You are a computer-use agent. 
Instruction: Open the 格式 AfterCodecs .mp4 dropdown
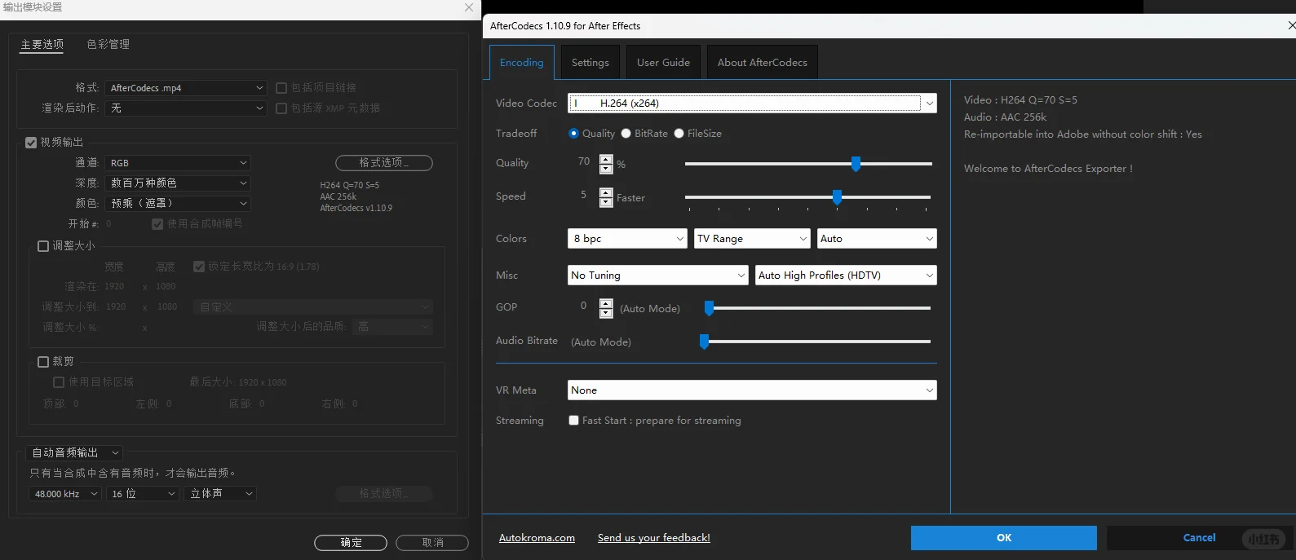[186, 88]
